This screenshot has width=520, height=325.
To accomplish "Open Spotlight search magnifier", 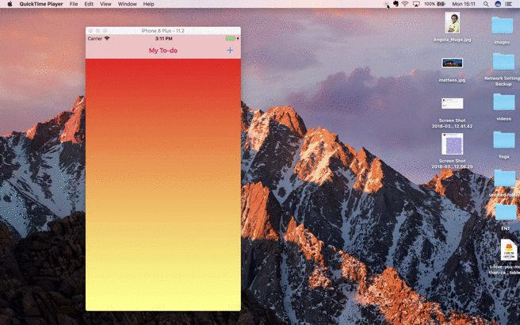I will [486, 4].
